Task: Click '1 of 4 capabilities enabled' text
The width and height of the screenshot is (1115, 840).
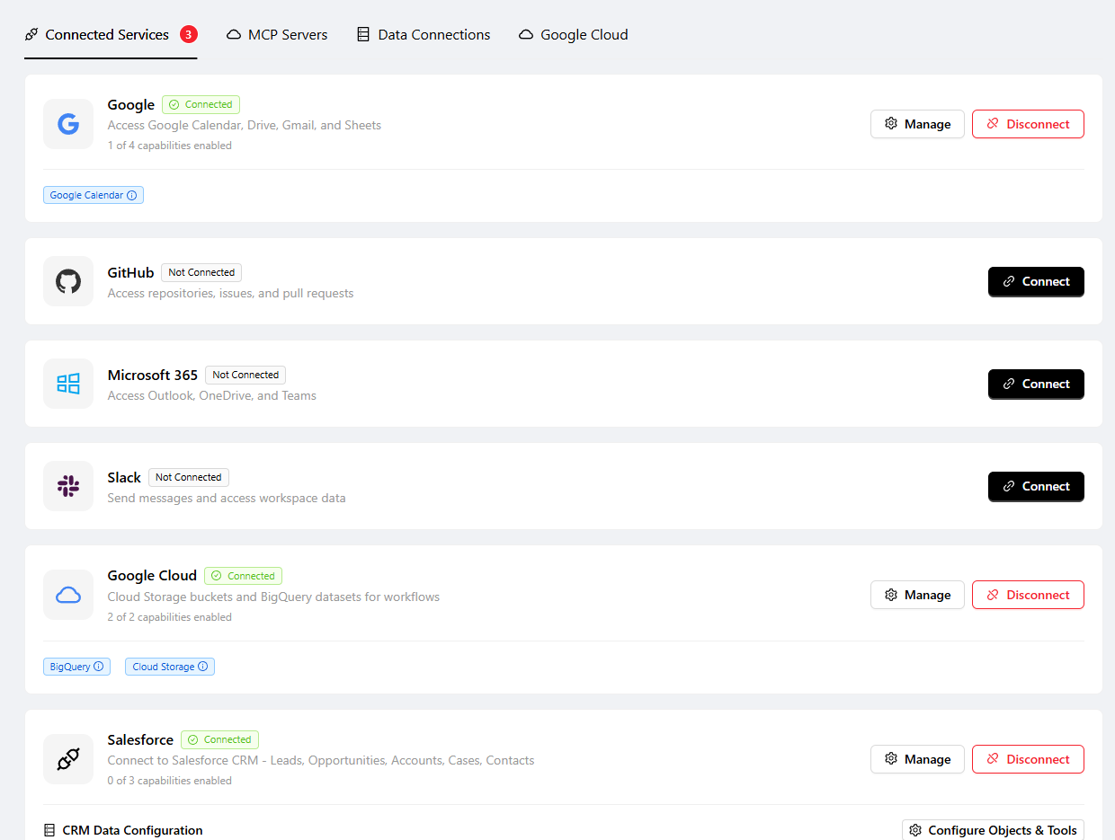Action: [169, 146]
